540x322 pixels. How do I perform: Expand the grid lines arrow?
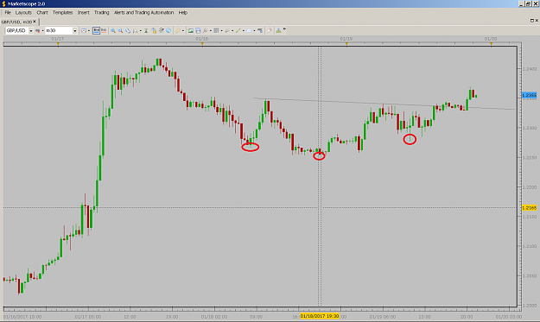(221, 30)
